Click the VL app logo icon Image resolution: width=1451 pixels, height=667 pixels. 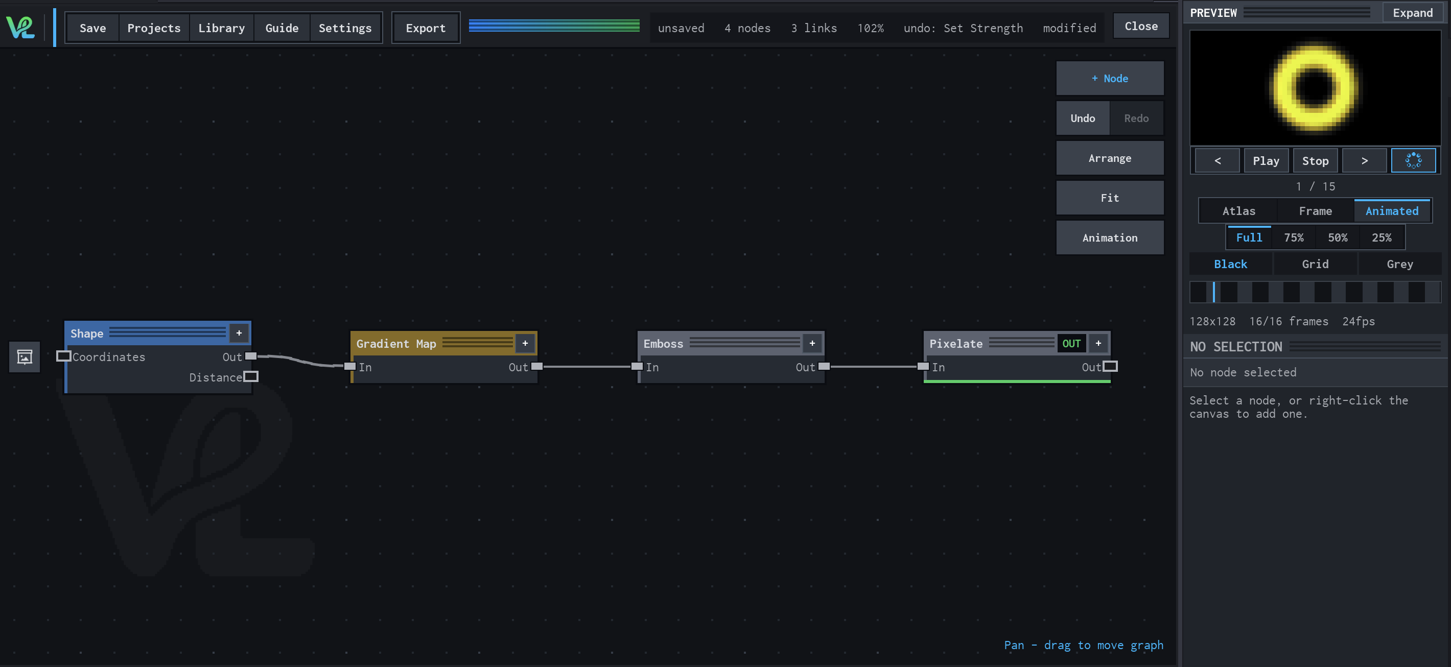click(x=21, y=27)
